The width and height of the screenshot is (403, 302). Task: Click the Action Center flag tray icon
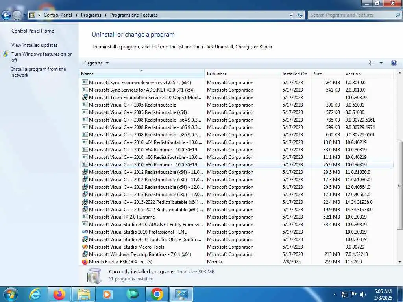point(354,294)
